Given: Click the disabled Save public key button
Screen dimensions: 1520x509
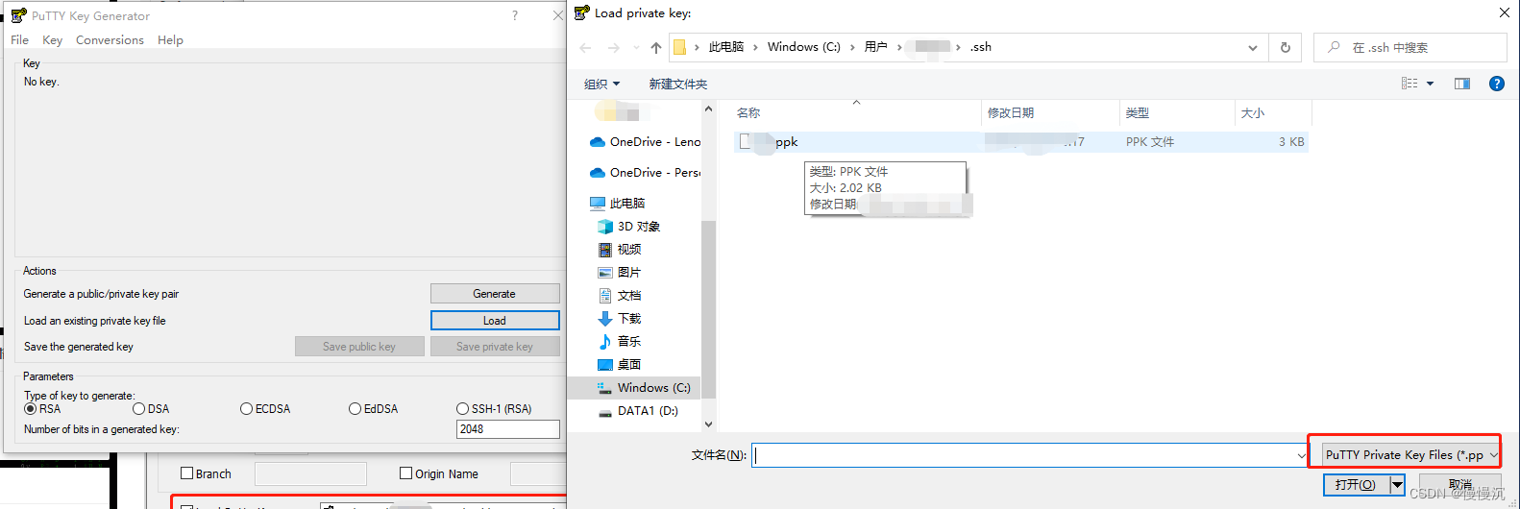Looking at the screenshot, I should tap(359, 347).
